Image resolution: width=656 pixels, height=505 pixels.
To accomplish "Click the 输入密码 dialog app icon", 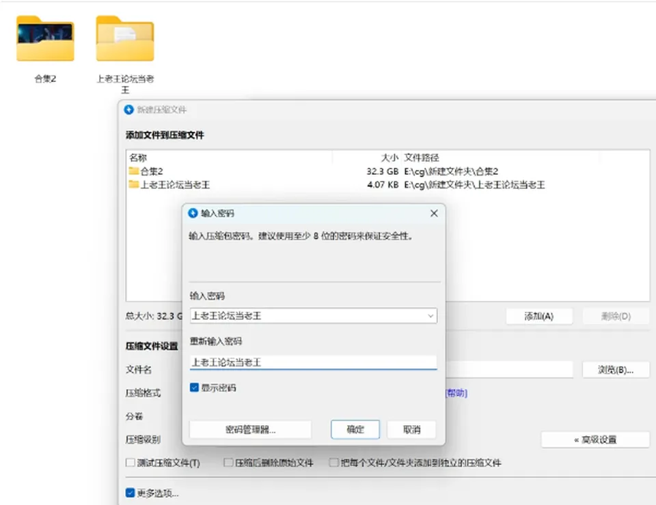I will coord(193,214).
